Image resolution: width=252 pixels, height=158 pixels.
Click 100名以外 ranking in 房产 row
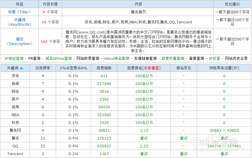(x=144, y=99)
